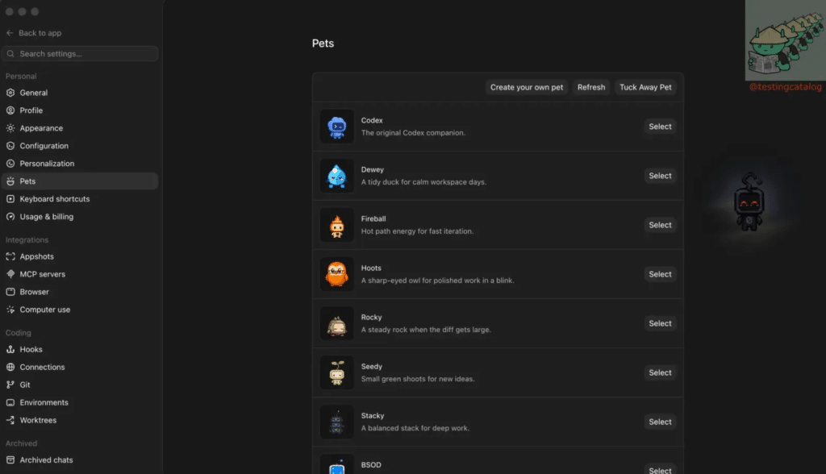The image size is (826, 474).
Task: Click the Usage & billing gauge icon
Action: point(10,217)
